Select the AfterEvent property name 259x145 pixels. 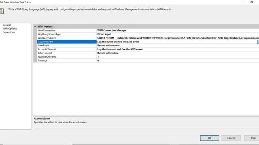coord(43,46)
